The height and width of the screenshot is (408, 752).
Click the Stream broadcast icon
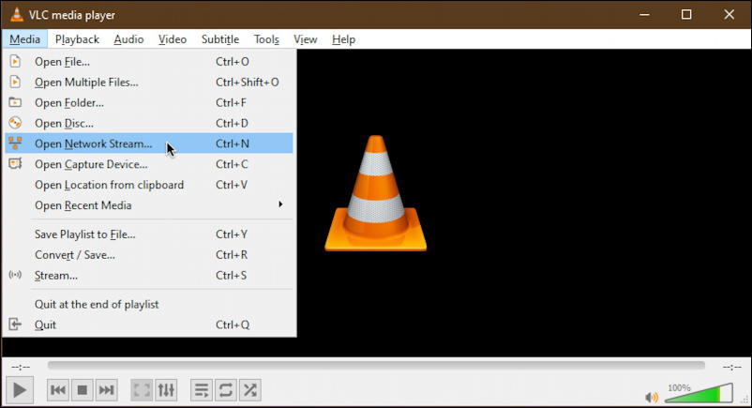pos(15,275)
